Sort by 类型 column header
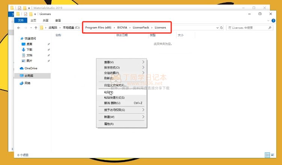This screenshot has height=165, width=282. (152, 35)
